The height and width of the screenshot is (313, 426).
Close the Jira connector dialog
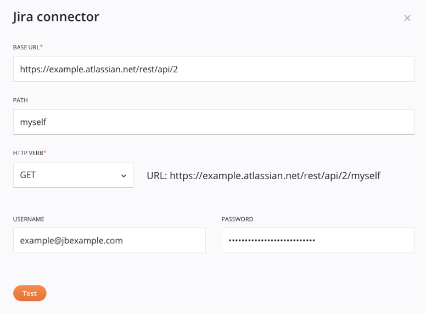coord(407,18)
